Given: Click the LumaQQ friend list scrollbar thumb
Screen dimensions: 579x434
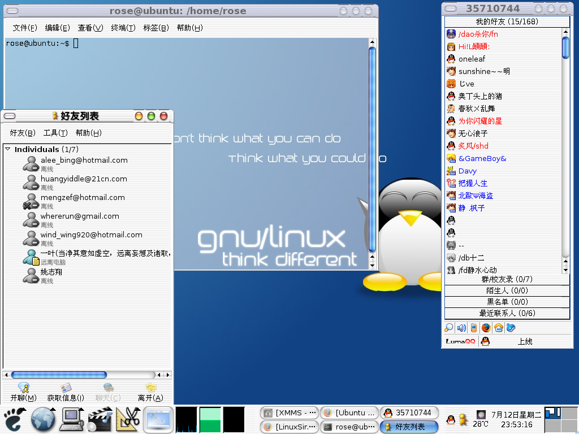Looking at the screenshot, I should tap(565, 47).
